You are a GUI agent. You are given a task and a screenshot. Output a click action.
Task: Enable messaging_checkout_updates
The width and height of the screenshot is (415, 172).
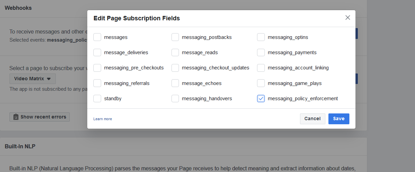[175, 68]
